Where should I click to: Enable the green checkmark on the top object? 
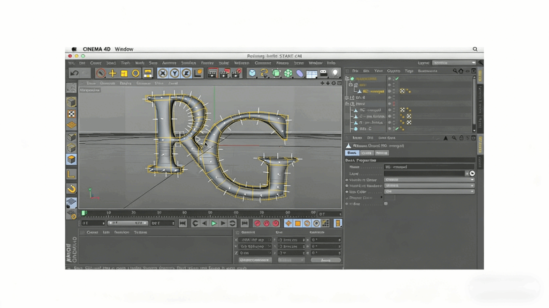coord(396,78)
